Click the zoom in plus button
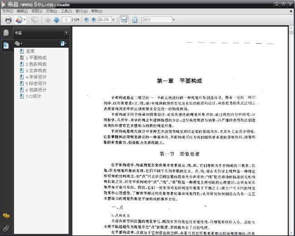 (x=93, y=20)
